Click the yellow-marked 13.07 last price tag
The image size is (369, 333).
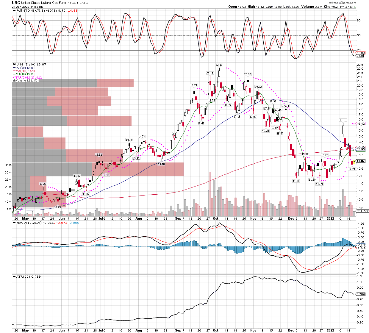(x=361, y=161)
